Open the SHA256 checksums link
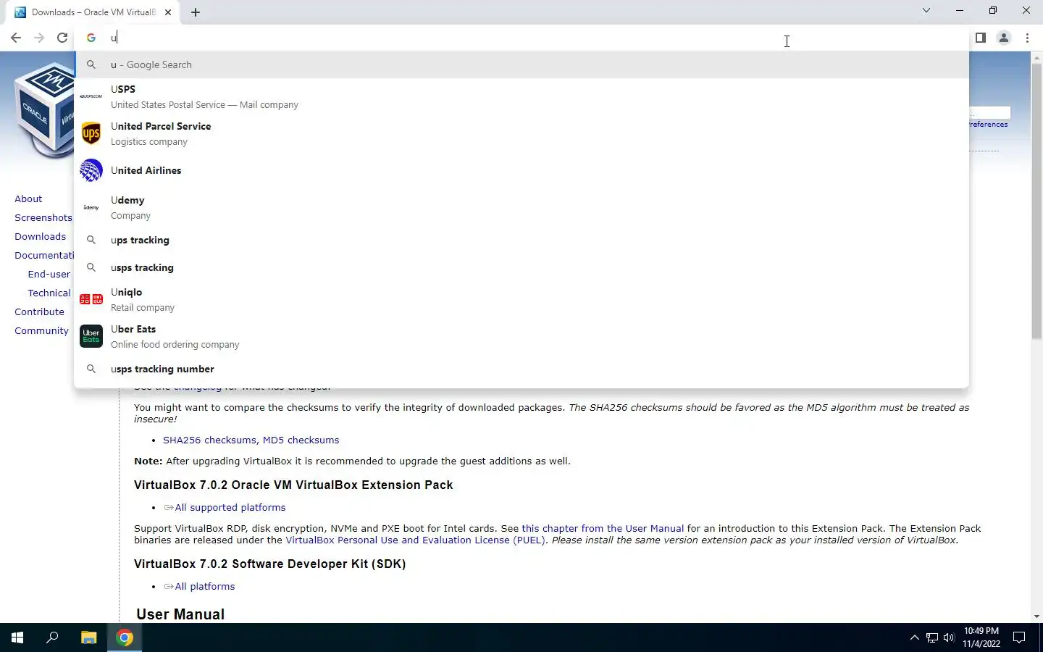The width and height of the screenshot is (1043, 652). tap(209, 440)
